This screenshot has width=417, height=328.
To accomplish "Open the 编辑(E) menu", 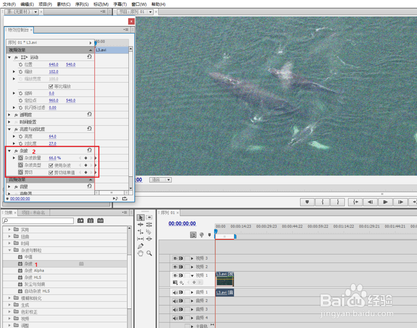I will coord(27,4).
